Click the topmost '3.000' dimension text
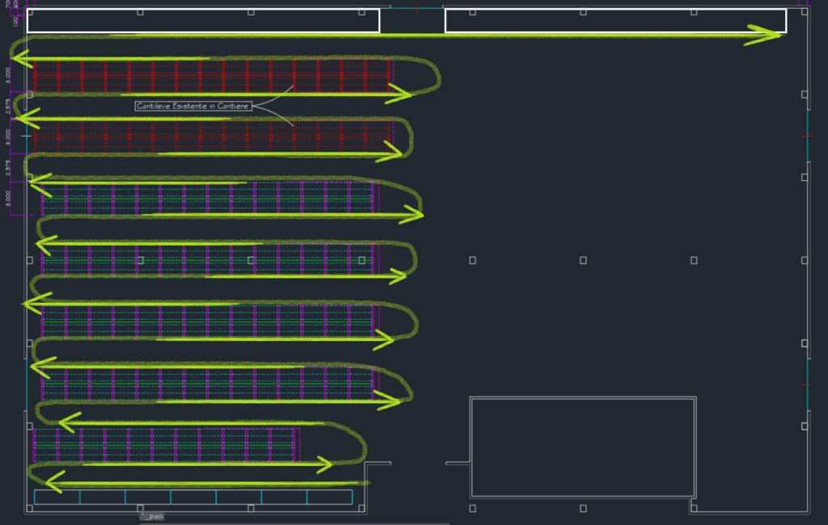Image resolution: width=828 pixels, height=525 pixels. [8, 76]
